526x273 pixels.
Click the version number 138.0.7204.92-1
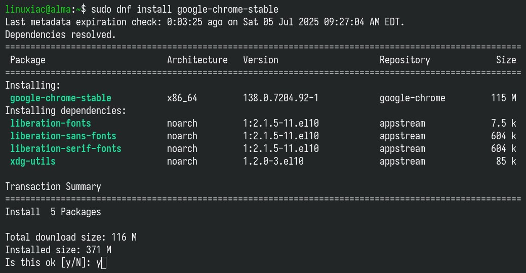pyautogui.click(x=281, y=98)
